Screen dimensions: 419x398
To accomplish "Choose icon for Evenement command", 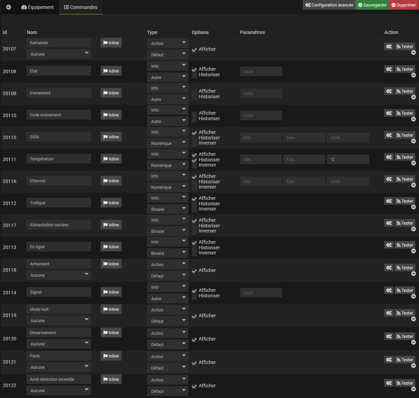I will coord(111,93).
